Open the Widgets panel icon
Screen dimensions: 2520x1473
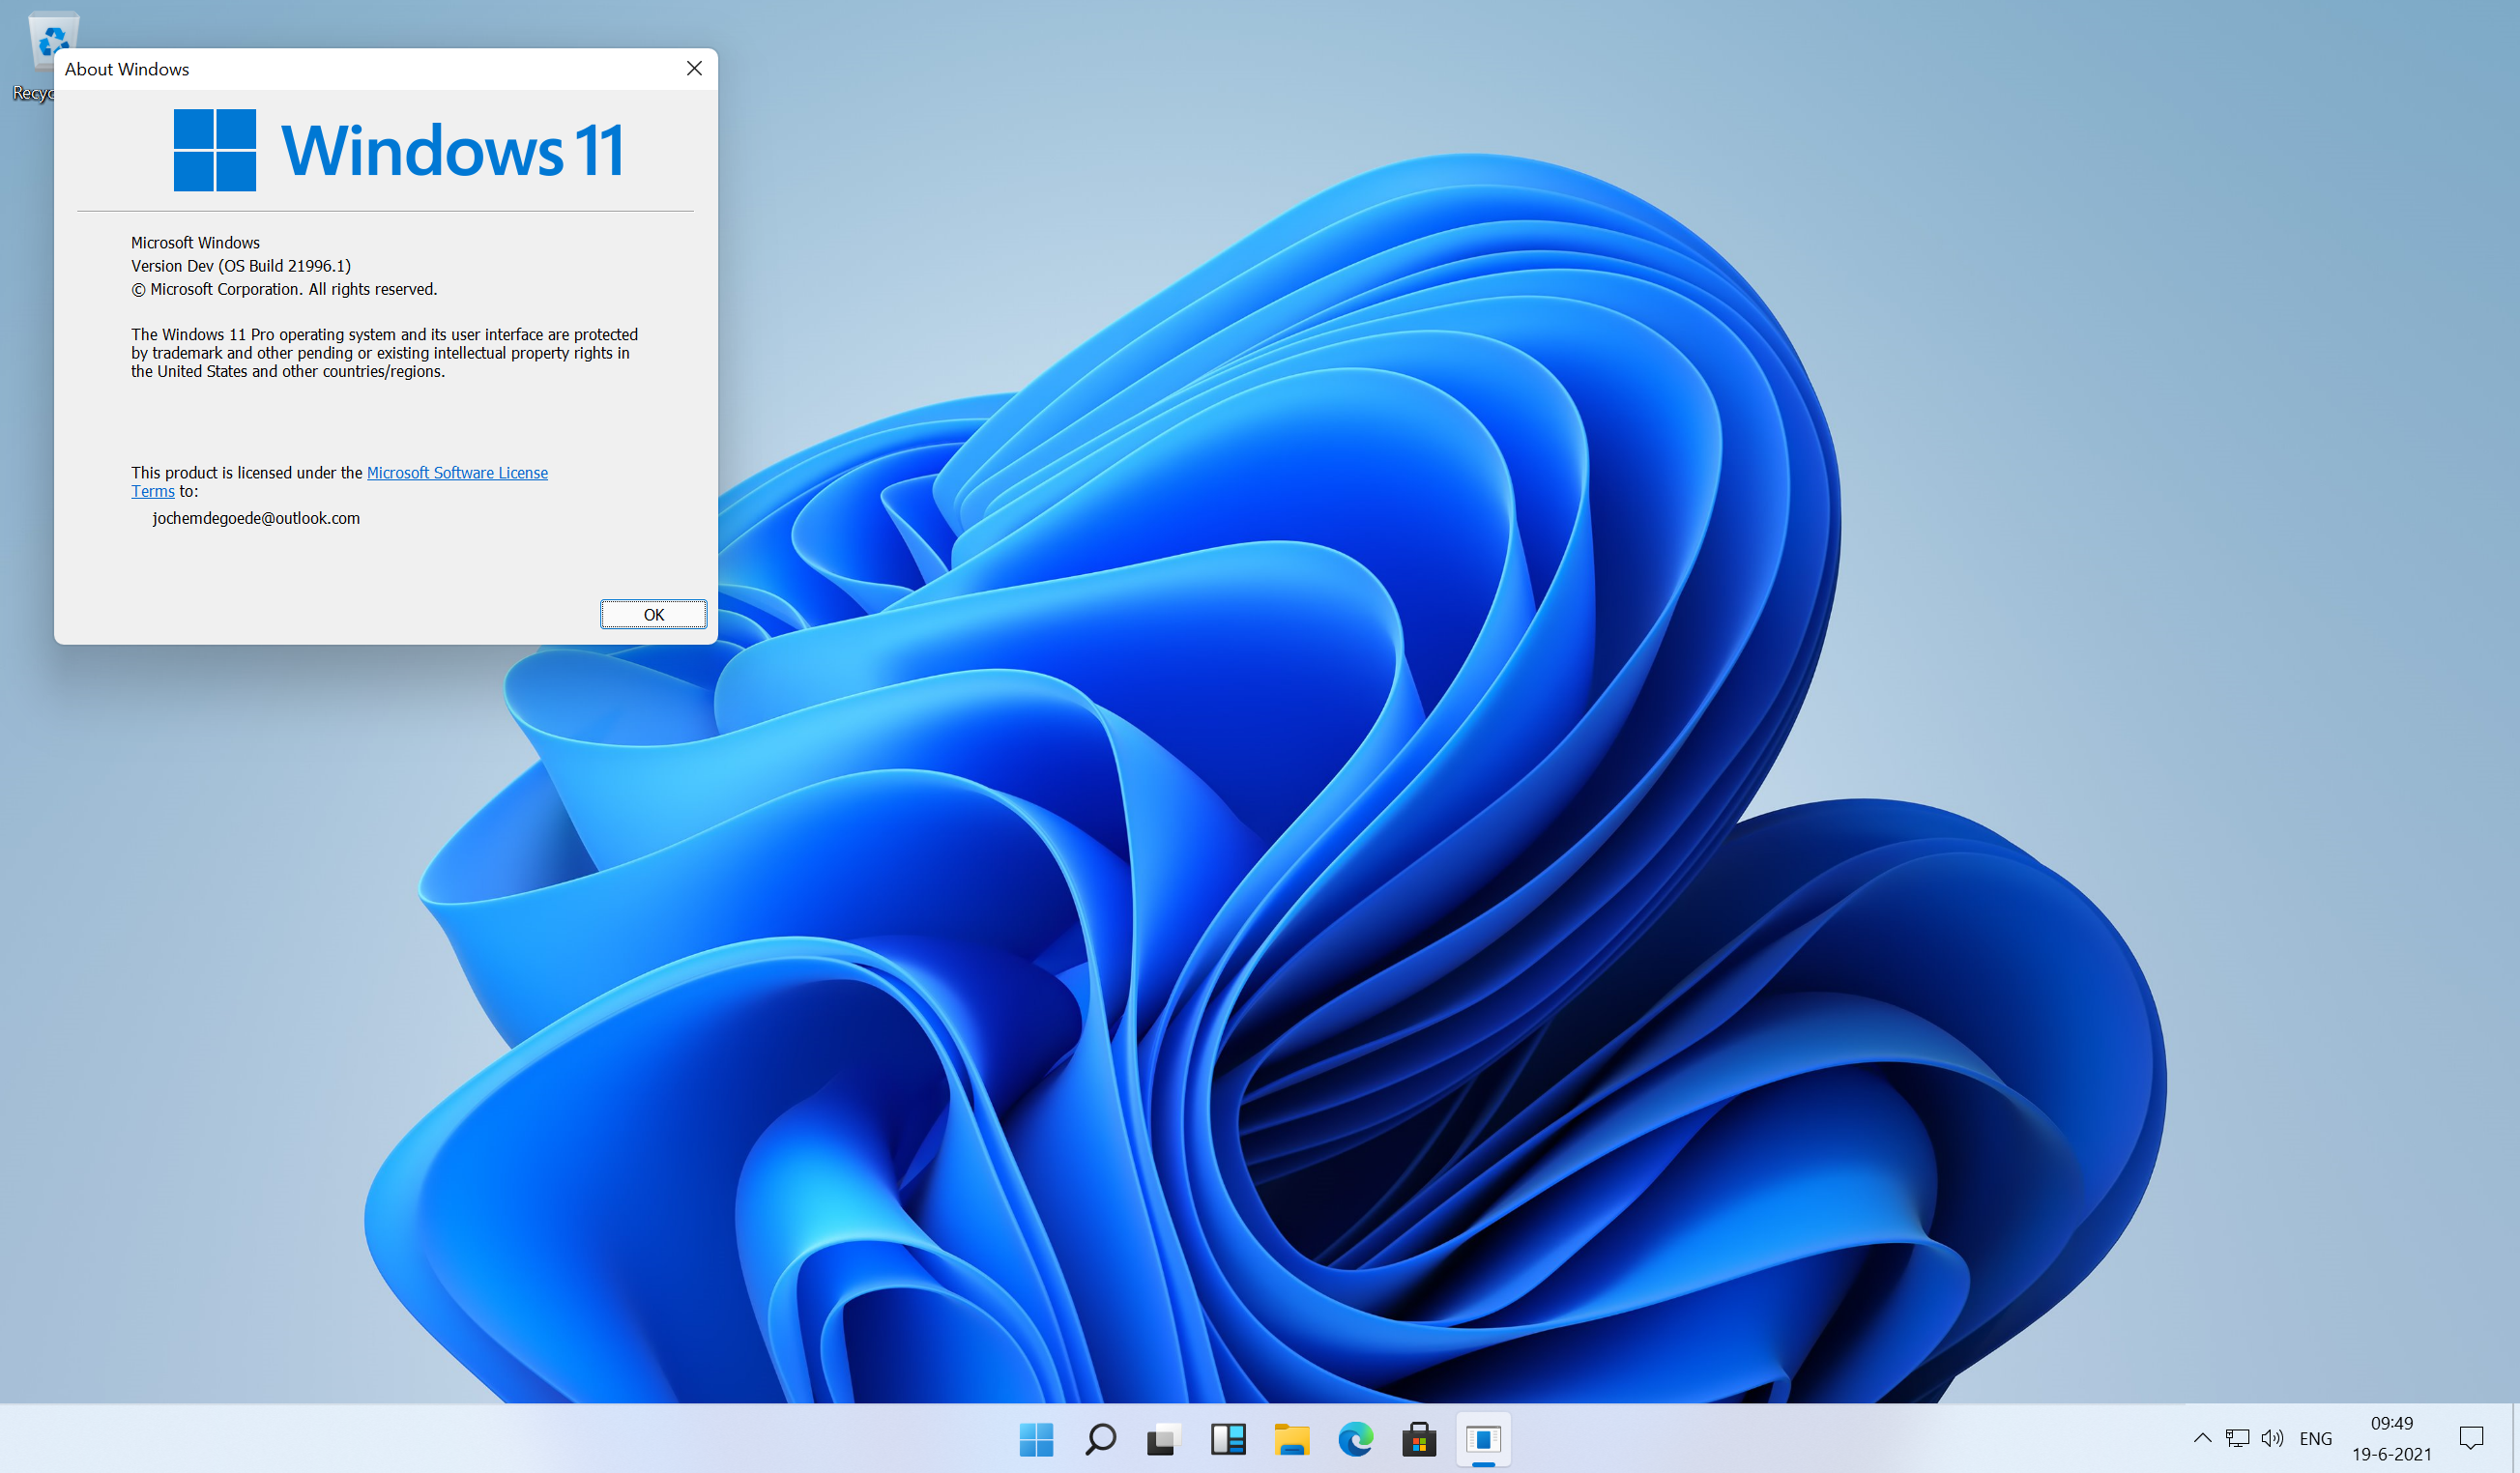coord(1228,1439)
